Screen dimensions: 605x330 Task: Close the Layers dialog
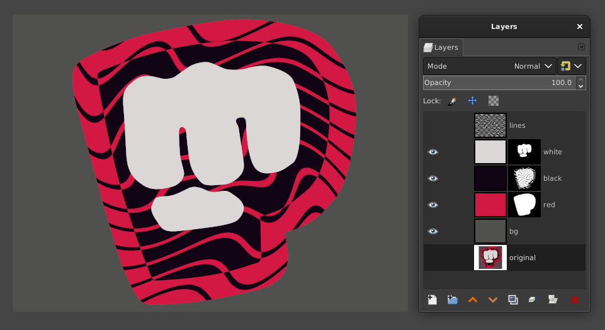coord(580,26)
